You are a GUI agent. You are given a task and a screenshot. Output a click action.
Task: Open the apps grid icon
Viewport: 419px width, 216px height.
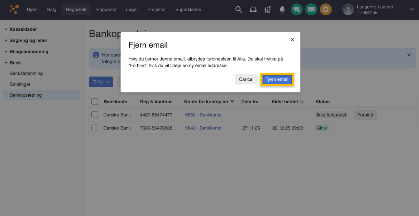pyautogui.click(x=267, y=9)
